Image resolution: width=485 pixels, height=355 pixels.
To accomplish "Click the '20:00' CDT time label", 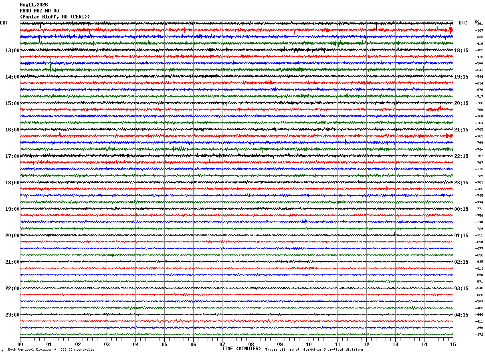I will pyautogui.click(x=12, y=236).
